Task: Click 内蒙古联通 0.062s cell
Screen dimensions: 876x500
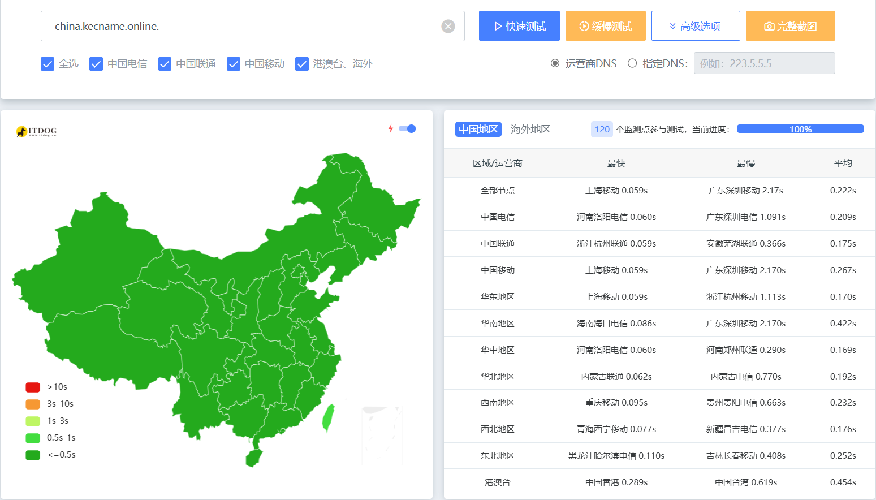Action: (616, 377)
